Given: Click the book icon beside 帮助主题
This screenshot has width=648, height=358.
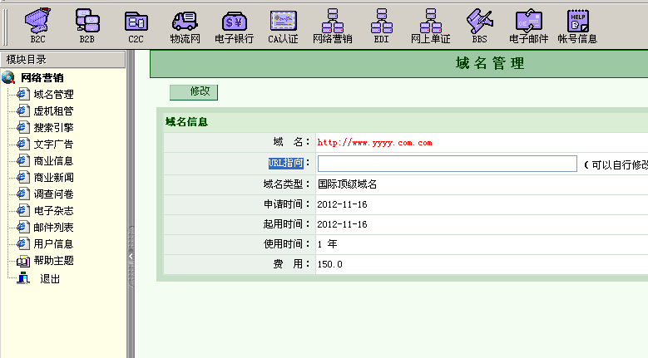Looking at the screenshot, I should [x=23, y=261].
